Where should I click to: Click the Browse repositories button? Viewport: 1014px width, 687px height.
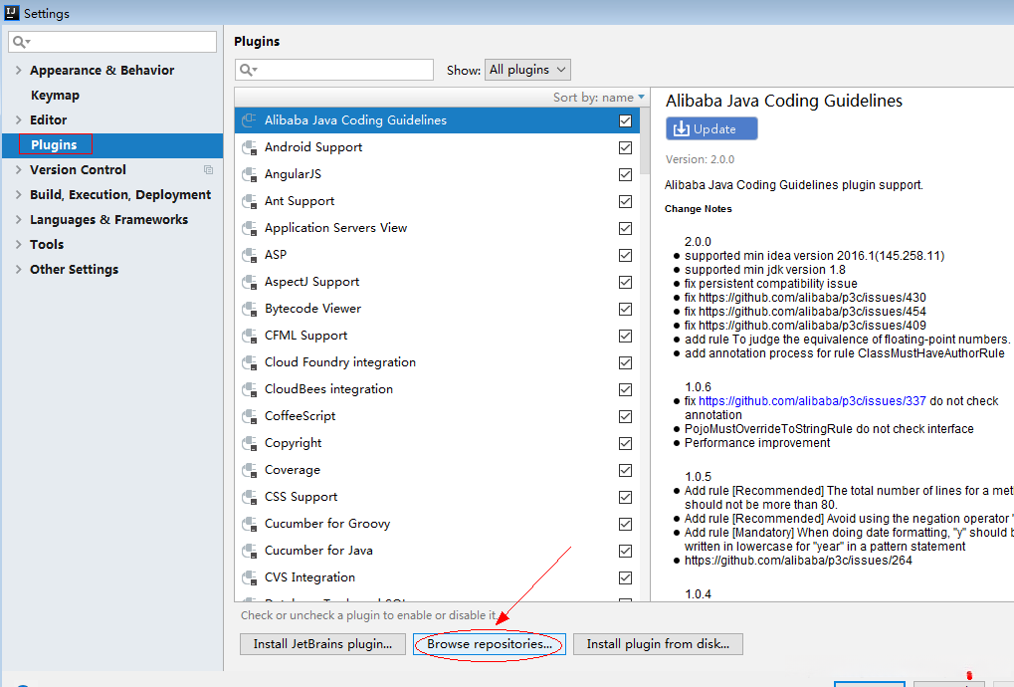[490, 644]
